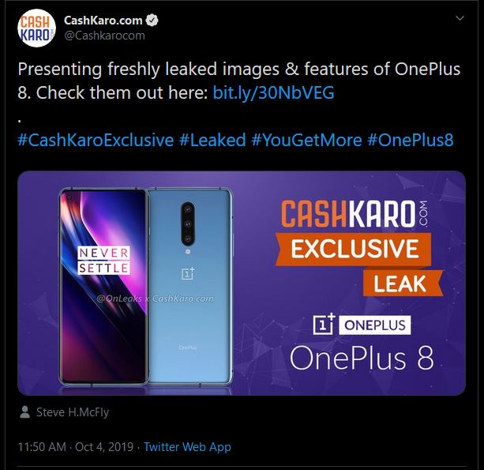Click the CashKaro profile avatar
This screenshot has width=484, height=470.
pos(36,28)
